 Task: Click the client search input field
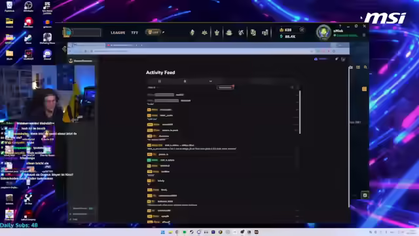click(x=87, y=33)
